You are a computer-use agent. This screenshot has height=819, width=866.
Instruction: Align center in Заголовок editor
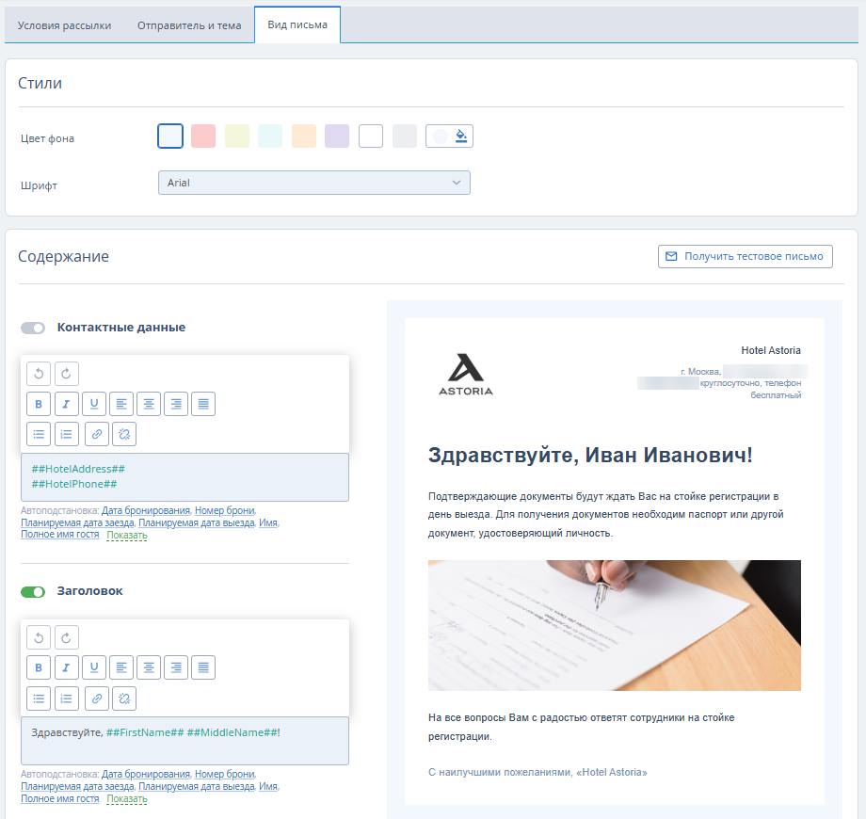click(x=149, y=667)
